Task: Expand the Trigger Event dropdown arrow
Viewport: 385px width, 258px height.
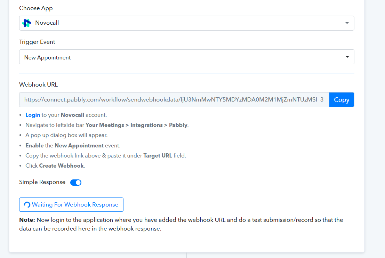Action: pos(347,57)
